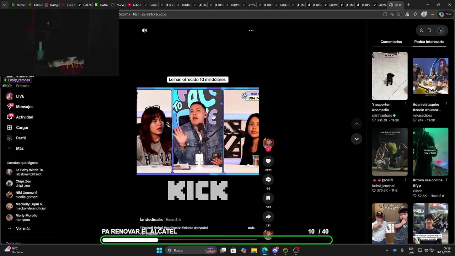Screen dimensions: 455x256
Task: Click the video player frame to pause
Action: pos(198,131)
